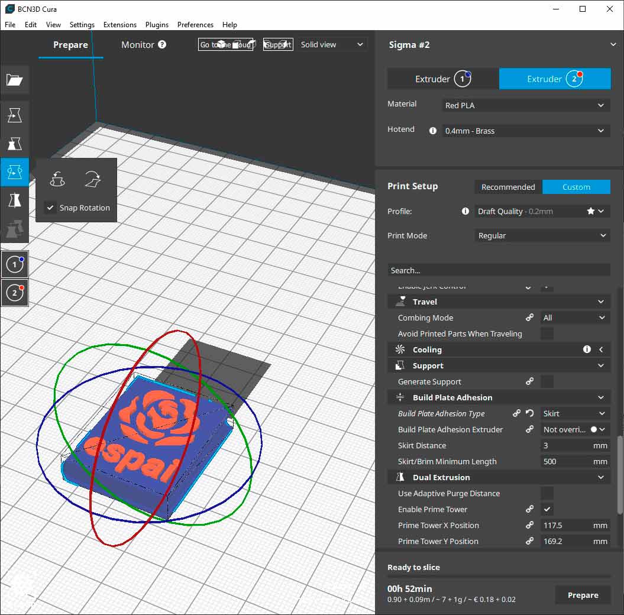The image size is (624, 615).
Task: Open the Solid view mode dropdown
Action: tap(331, 45)
